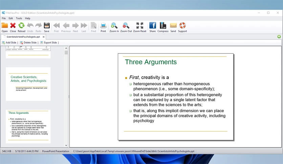
Task: Maximize the FileViewPro window
Action: pos(268,13)
